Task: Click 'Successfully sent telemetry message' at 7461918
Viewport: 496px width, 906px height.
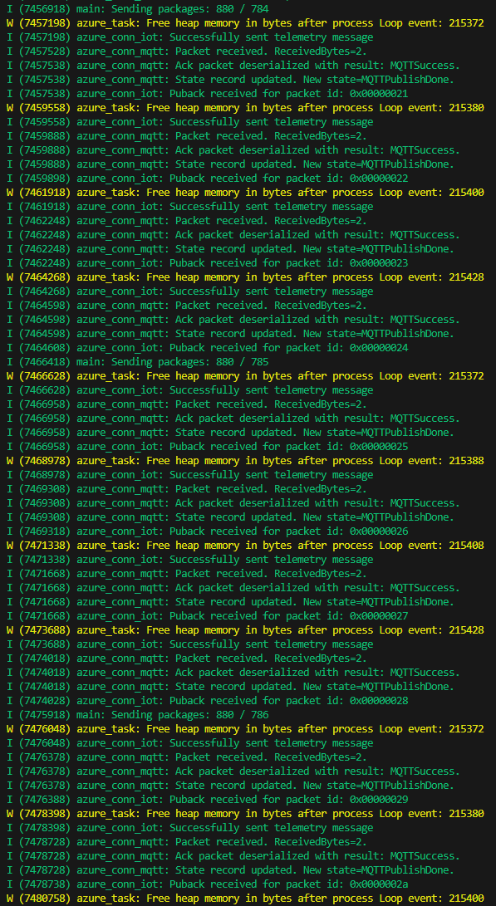Action: [189, 207]
